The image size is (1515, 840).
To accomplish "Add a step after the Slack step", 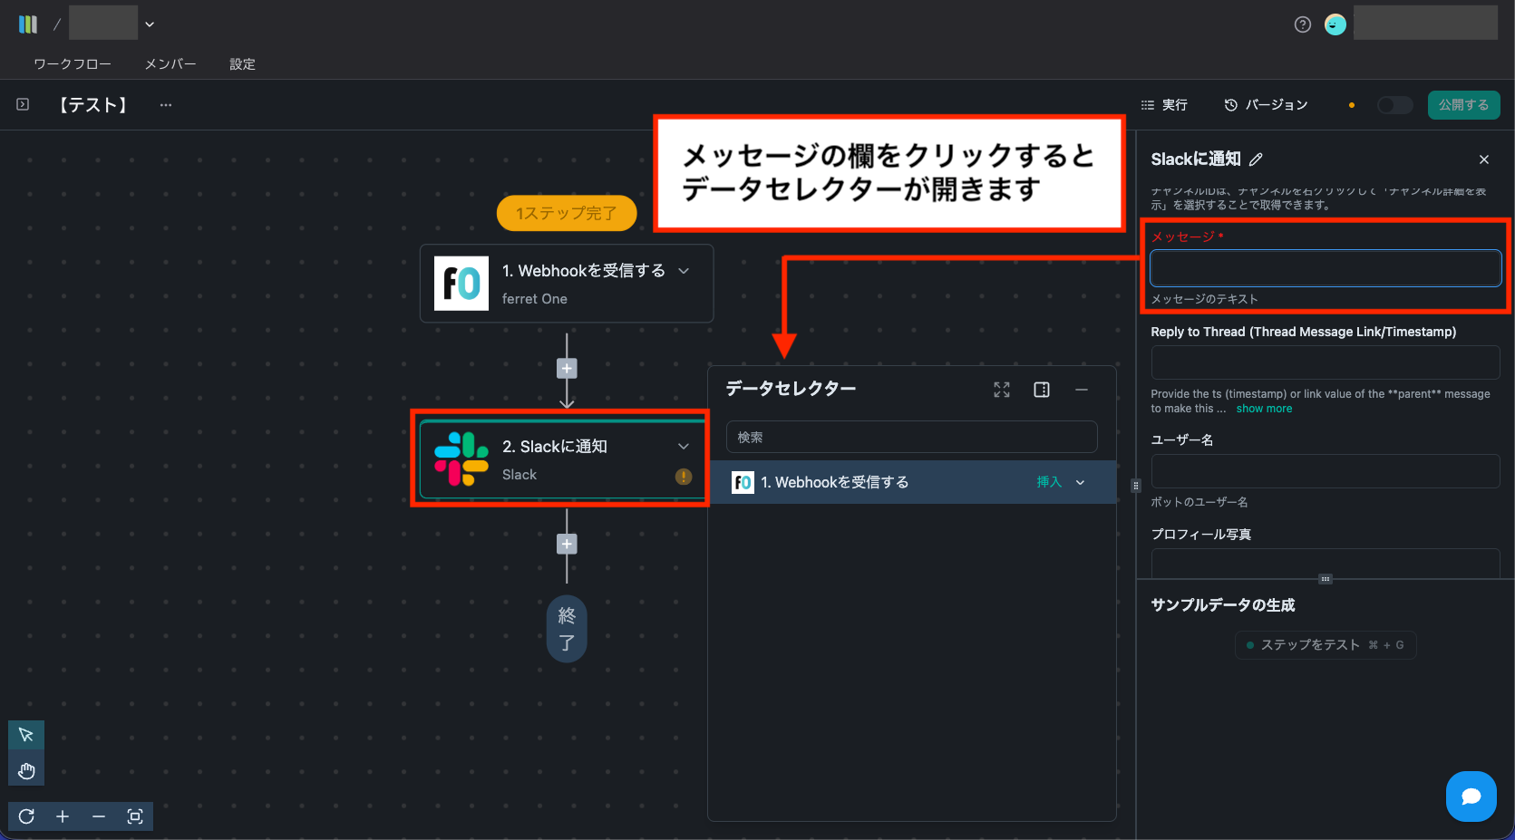I will point(567,545).
